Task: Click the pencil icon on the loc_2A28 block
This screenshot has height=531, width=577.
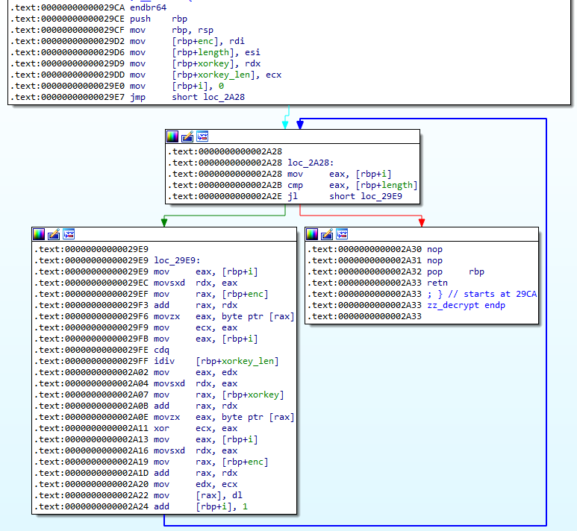Action: (x=187, y=136)
